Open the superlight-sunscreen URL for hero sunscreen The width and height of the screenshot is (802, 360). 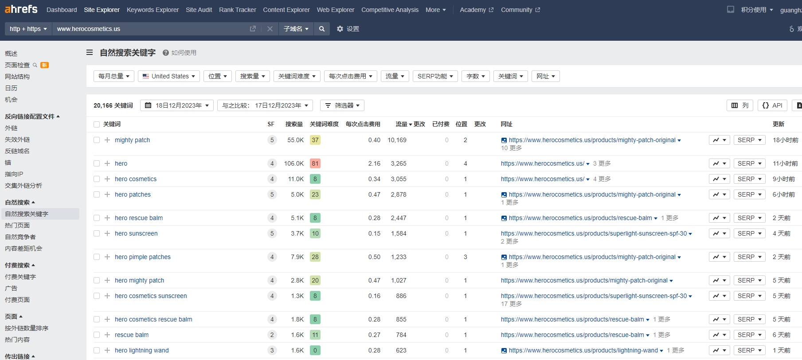click(594, 233)
